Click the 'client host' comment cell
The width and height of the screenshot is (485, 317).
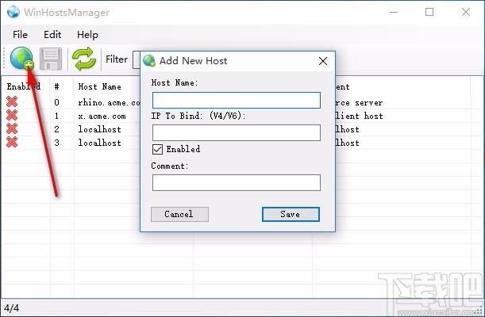coord(360,116)
